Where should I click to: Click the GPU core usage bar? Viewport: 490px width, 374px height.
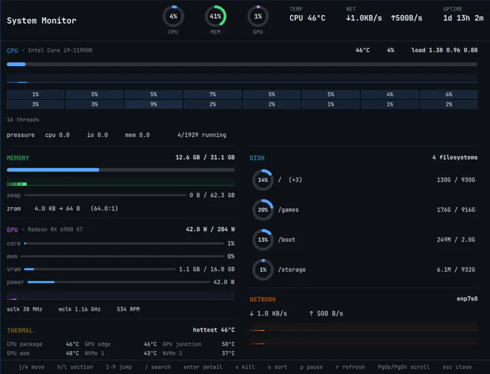[124, 243]
